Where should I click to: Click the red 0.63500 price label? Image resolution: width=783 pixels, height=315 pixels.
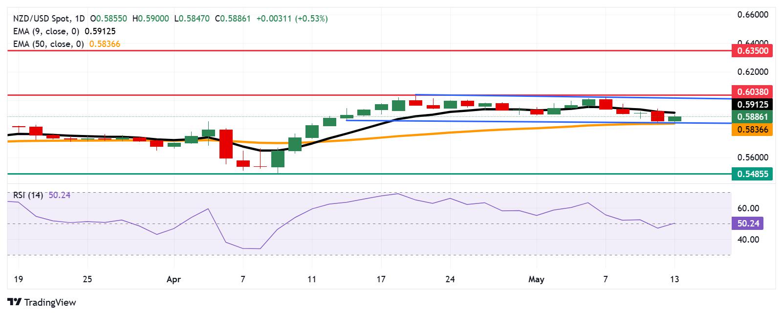coord(752,50)
